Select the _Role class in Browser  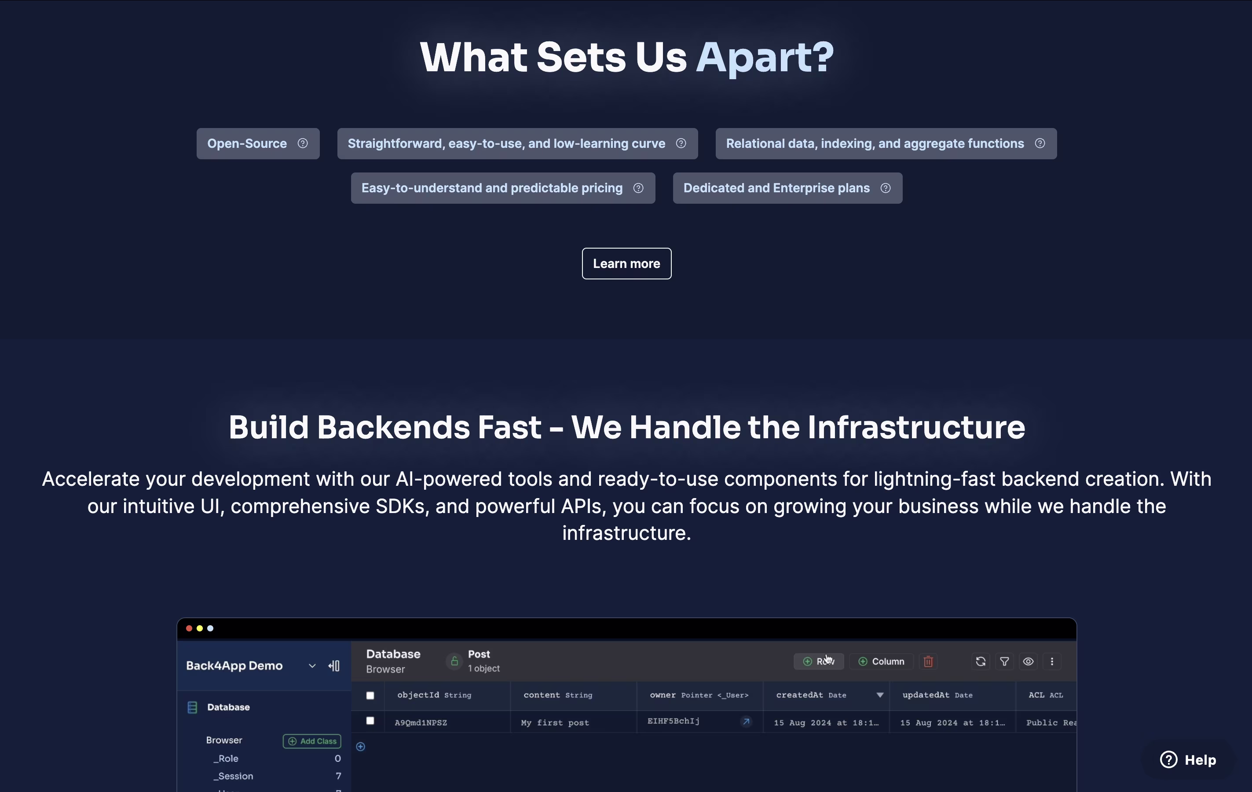coord(226,759)
